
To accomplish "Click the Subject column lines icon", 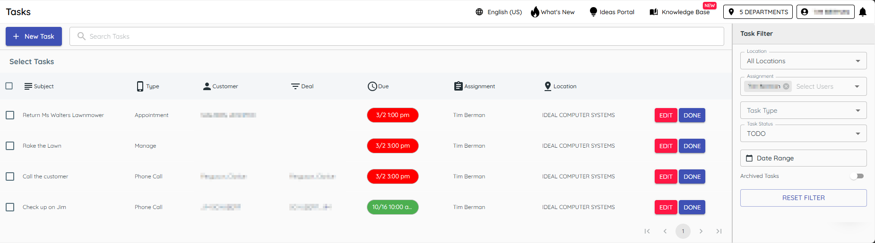I will tap(28, 86).
